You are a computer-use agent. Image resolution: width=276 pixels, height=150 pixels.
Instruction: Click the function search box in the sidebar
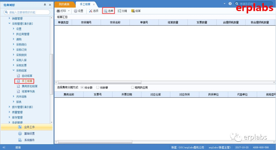pyautogui.click(x=27, y=12)
